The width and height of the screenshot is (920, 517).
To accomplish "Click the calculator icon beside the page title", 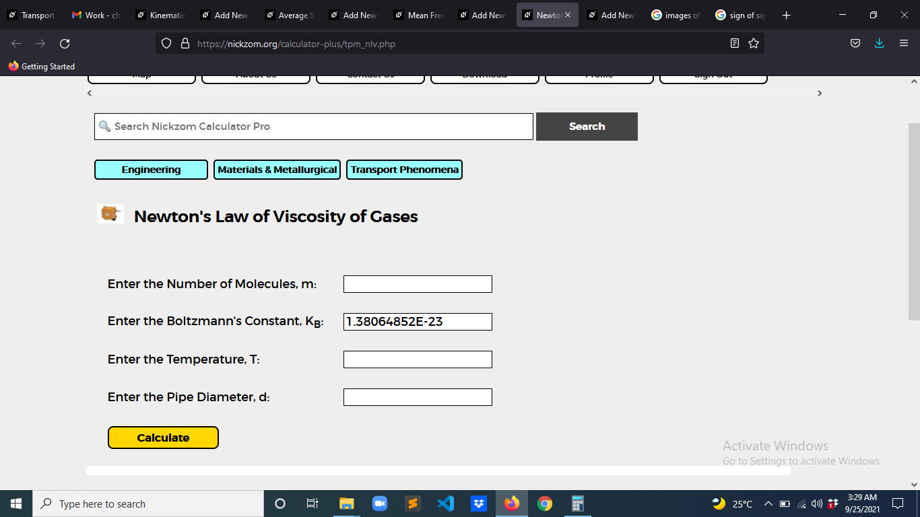I will pos(110,214).
